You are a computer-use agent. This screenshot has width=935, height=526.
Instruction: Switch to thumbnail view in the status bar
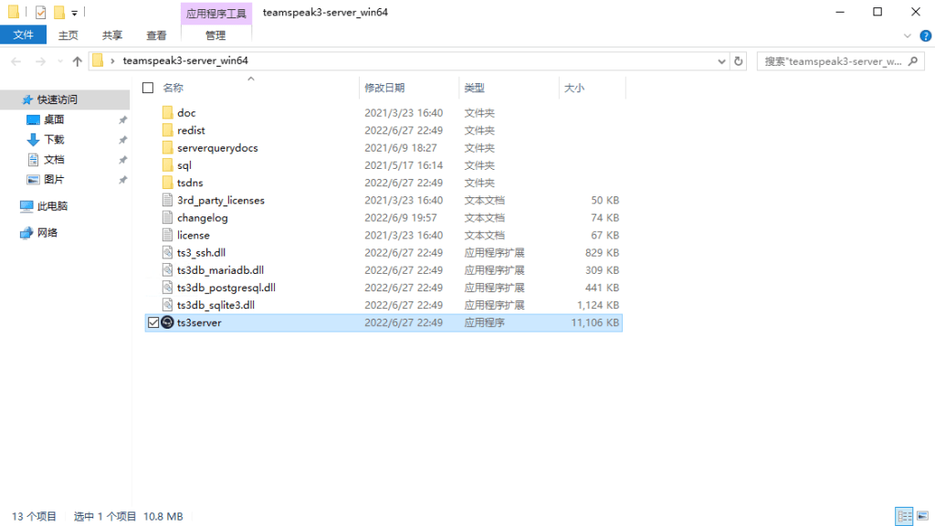tap(922, 516)
